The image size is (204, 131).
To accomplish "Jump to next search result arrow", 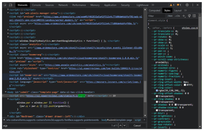I will click(x=124, y=126).
